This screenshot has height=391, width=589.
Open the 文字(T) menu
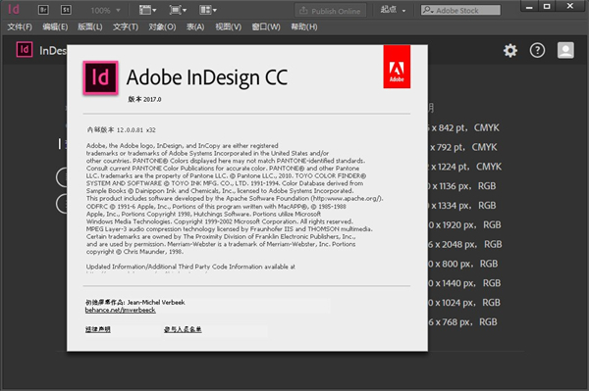126,27
